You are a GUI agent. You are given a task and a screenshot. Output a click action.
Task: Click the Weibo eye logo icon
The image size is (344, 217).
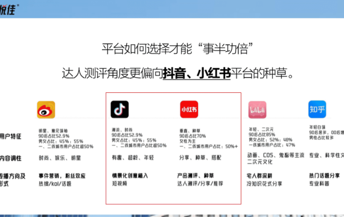pyautogui.click(x=46, y=110)
